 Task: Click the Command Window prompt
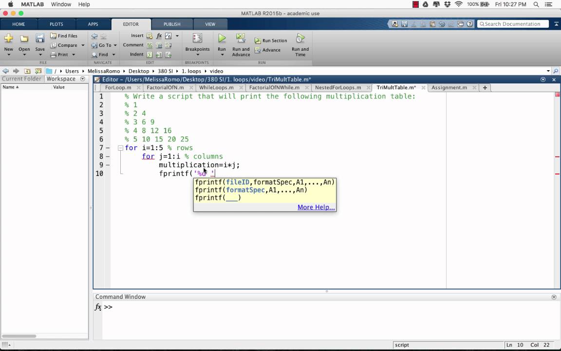pyautogui.click(x=108, y=307)
